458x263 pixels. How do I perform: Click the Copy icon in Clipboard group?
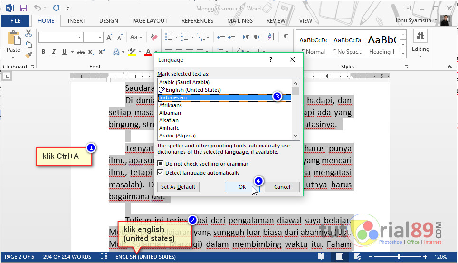point(29,44)
